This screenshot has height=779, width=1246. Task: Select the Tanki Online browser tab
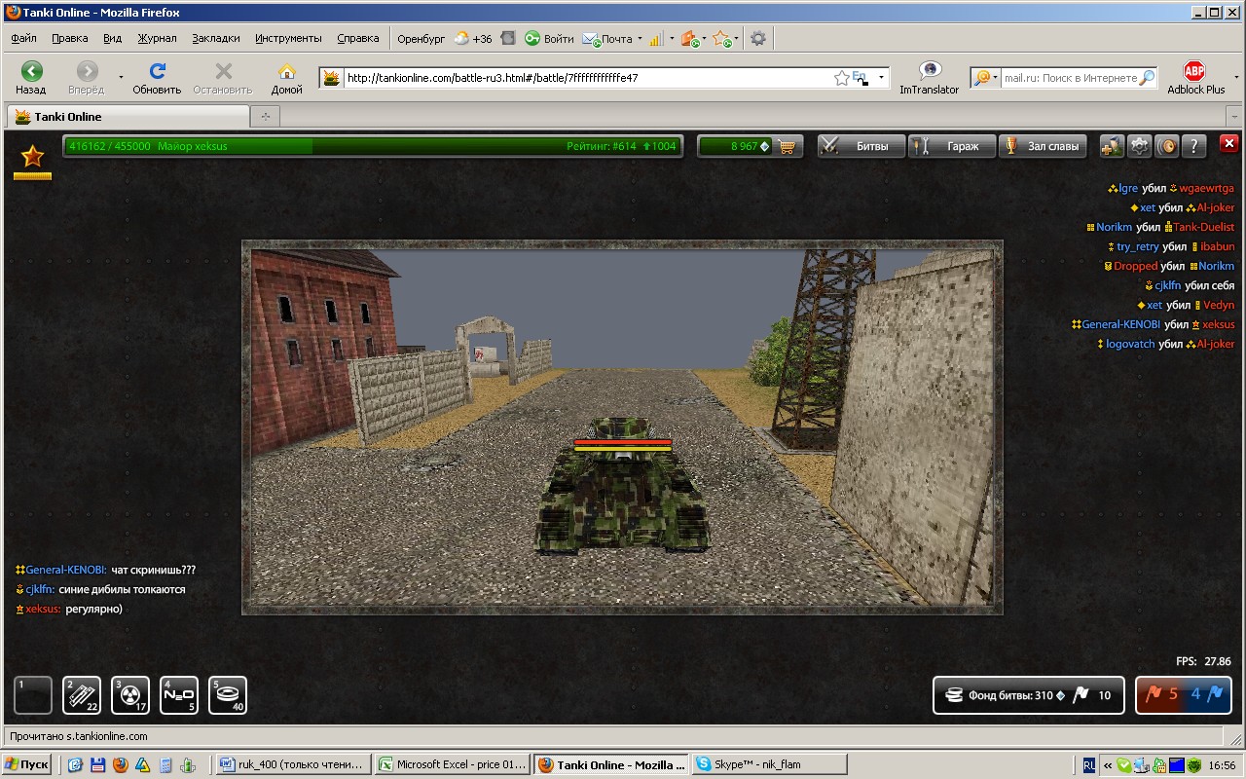(x=127, y=116)
